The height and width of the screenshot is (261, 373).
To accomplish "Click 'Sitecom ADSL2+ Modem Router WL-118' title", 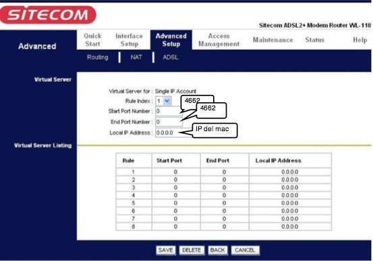I will coord(315,26).
